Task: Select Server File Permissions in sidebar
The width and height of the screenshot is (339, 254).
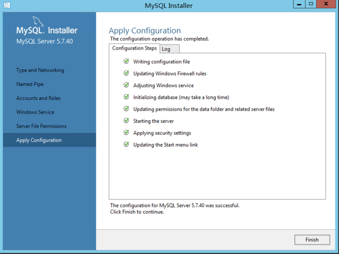Action: pos(41,126)
